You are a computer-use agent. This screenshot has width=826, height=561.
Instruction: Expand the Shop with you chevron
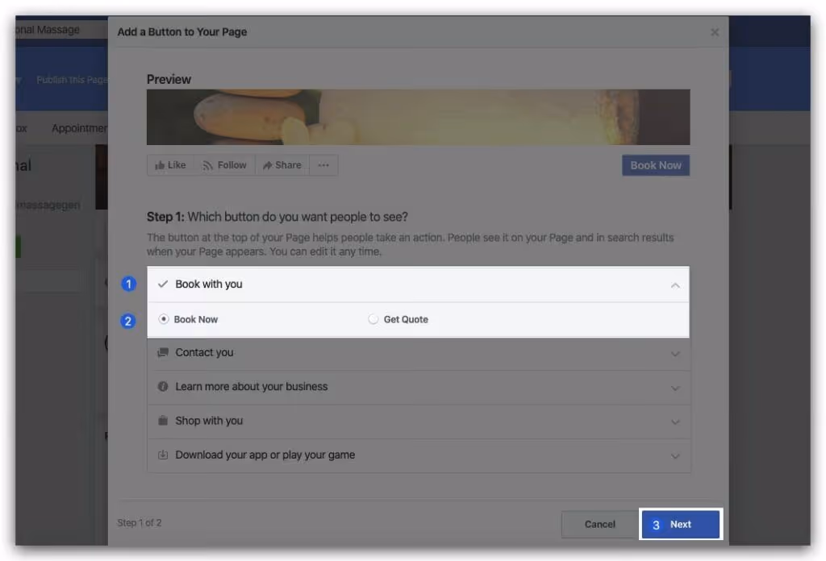point(675,422)
